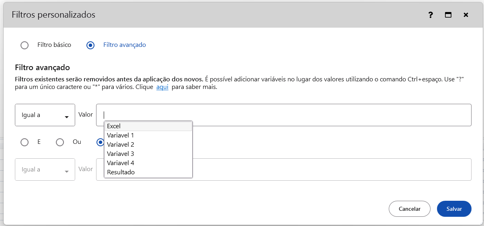This screenshot has height=226, width=484.
Task: Pick the Ou logical operator radio
Action: [60, 142]
